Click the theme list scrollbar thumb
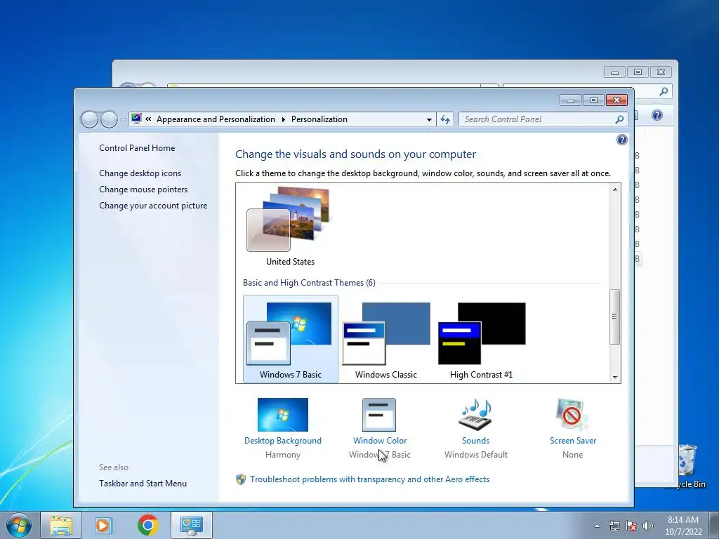The width and height of the screenshot is (719, 539). coord(615,317)
